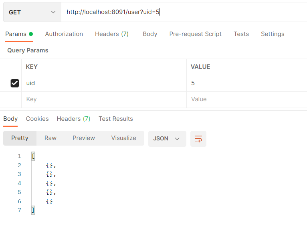307x236 pixels.
Task: Switch to the request Params tab
Action: (19, 34)
